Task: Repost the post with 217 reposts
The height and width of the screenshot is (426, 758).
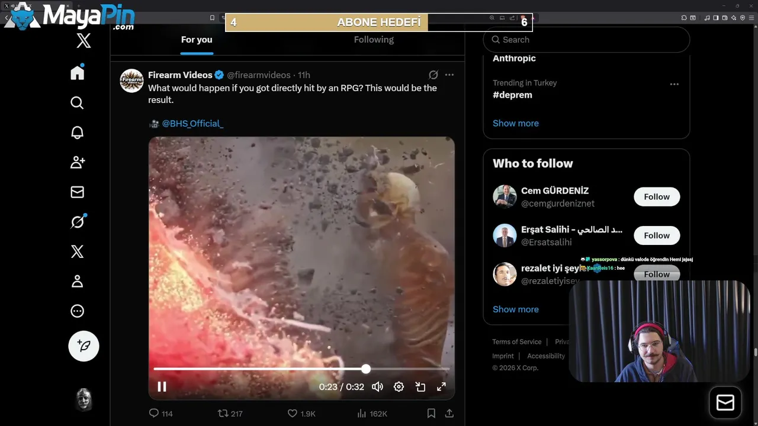Action: pos(230,414)
